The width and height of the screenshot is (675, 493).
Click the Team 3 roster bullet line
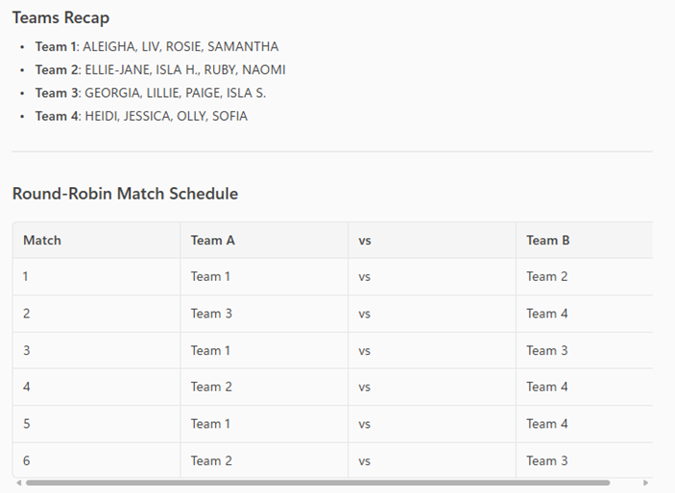coord(151,93)
